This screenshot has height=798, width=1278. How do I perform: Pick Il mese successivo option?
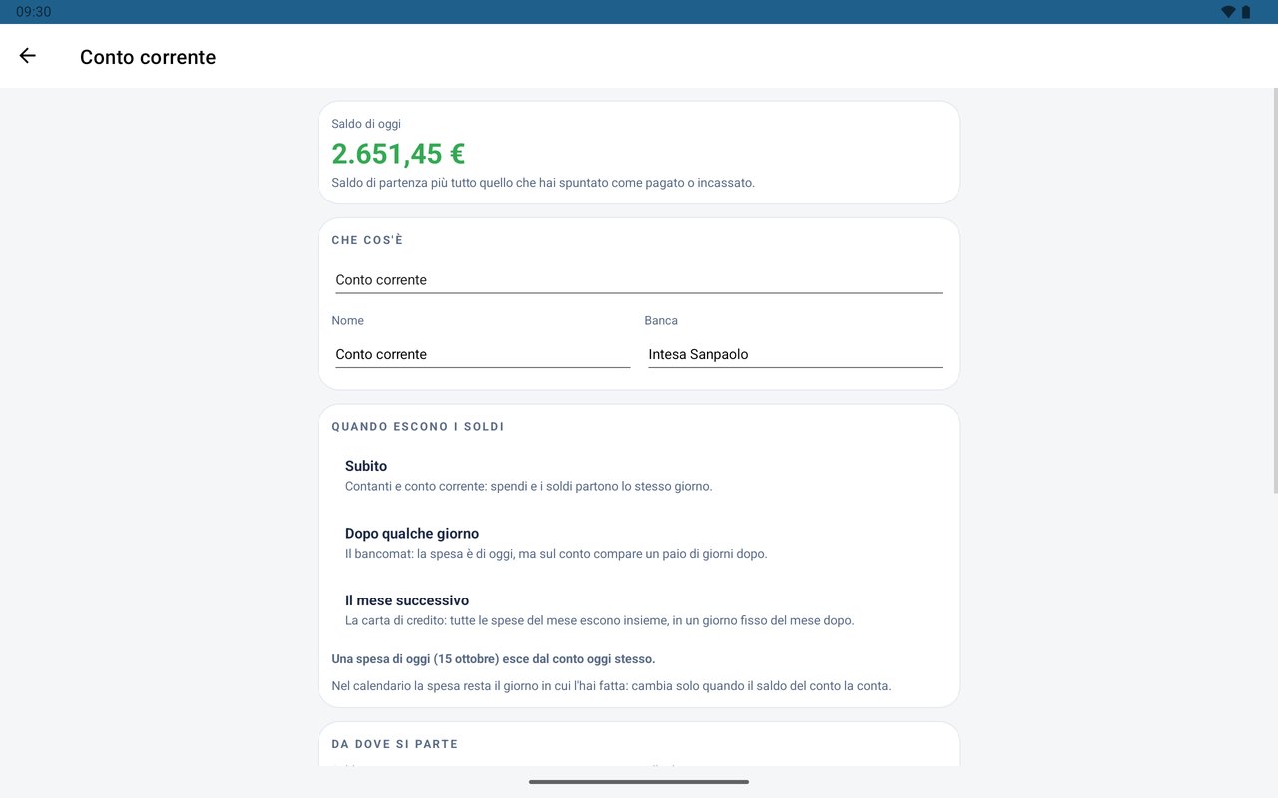click(639, 610)
